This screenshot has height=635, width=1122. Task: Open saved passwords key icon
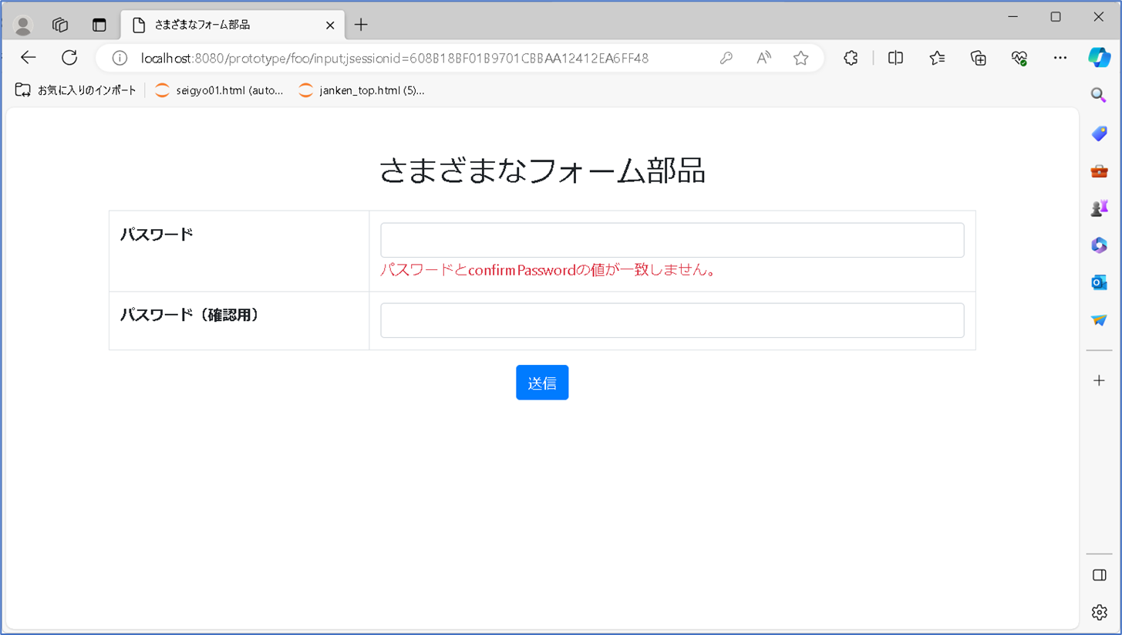pos(726,58)
